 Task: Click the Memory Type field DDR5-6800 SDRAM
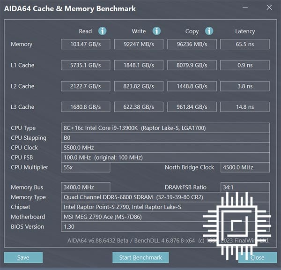coord(165,197)
